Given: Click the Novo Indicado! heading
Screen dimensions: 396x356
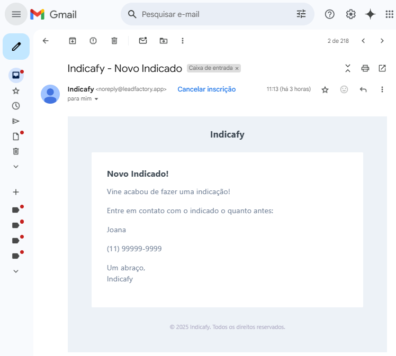Looking at the screenshot, I should pos(138,174).
